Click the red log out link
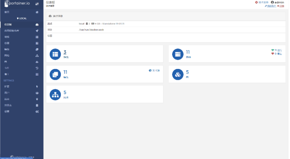This screenshot has width=290, height=159. 280,6
